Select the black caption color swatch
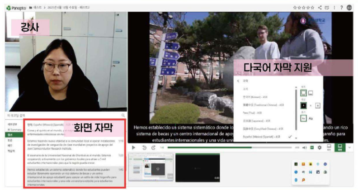Viewport: 358px width, 190px height. [303, 105]
